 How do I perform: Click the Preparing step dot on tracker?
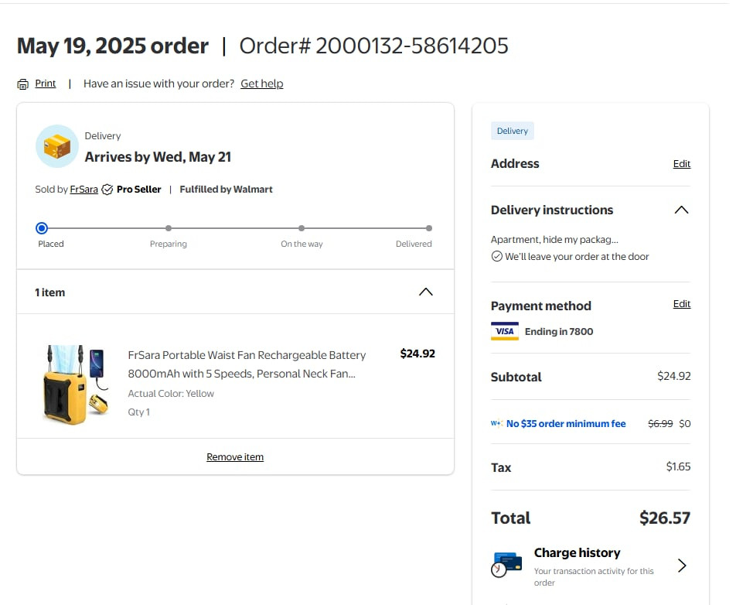pos(169,228)
